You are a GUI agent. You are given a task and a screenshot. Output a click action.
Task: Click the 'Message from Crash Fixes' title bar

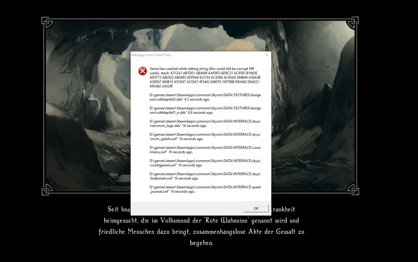[175, 55]
